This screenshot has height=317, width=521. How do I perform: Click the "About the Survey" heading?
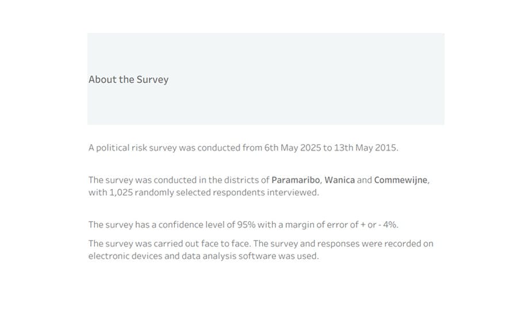point(128,79)
